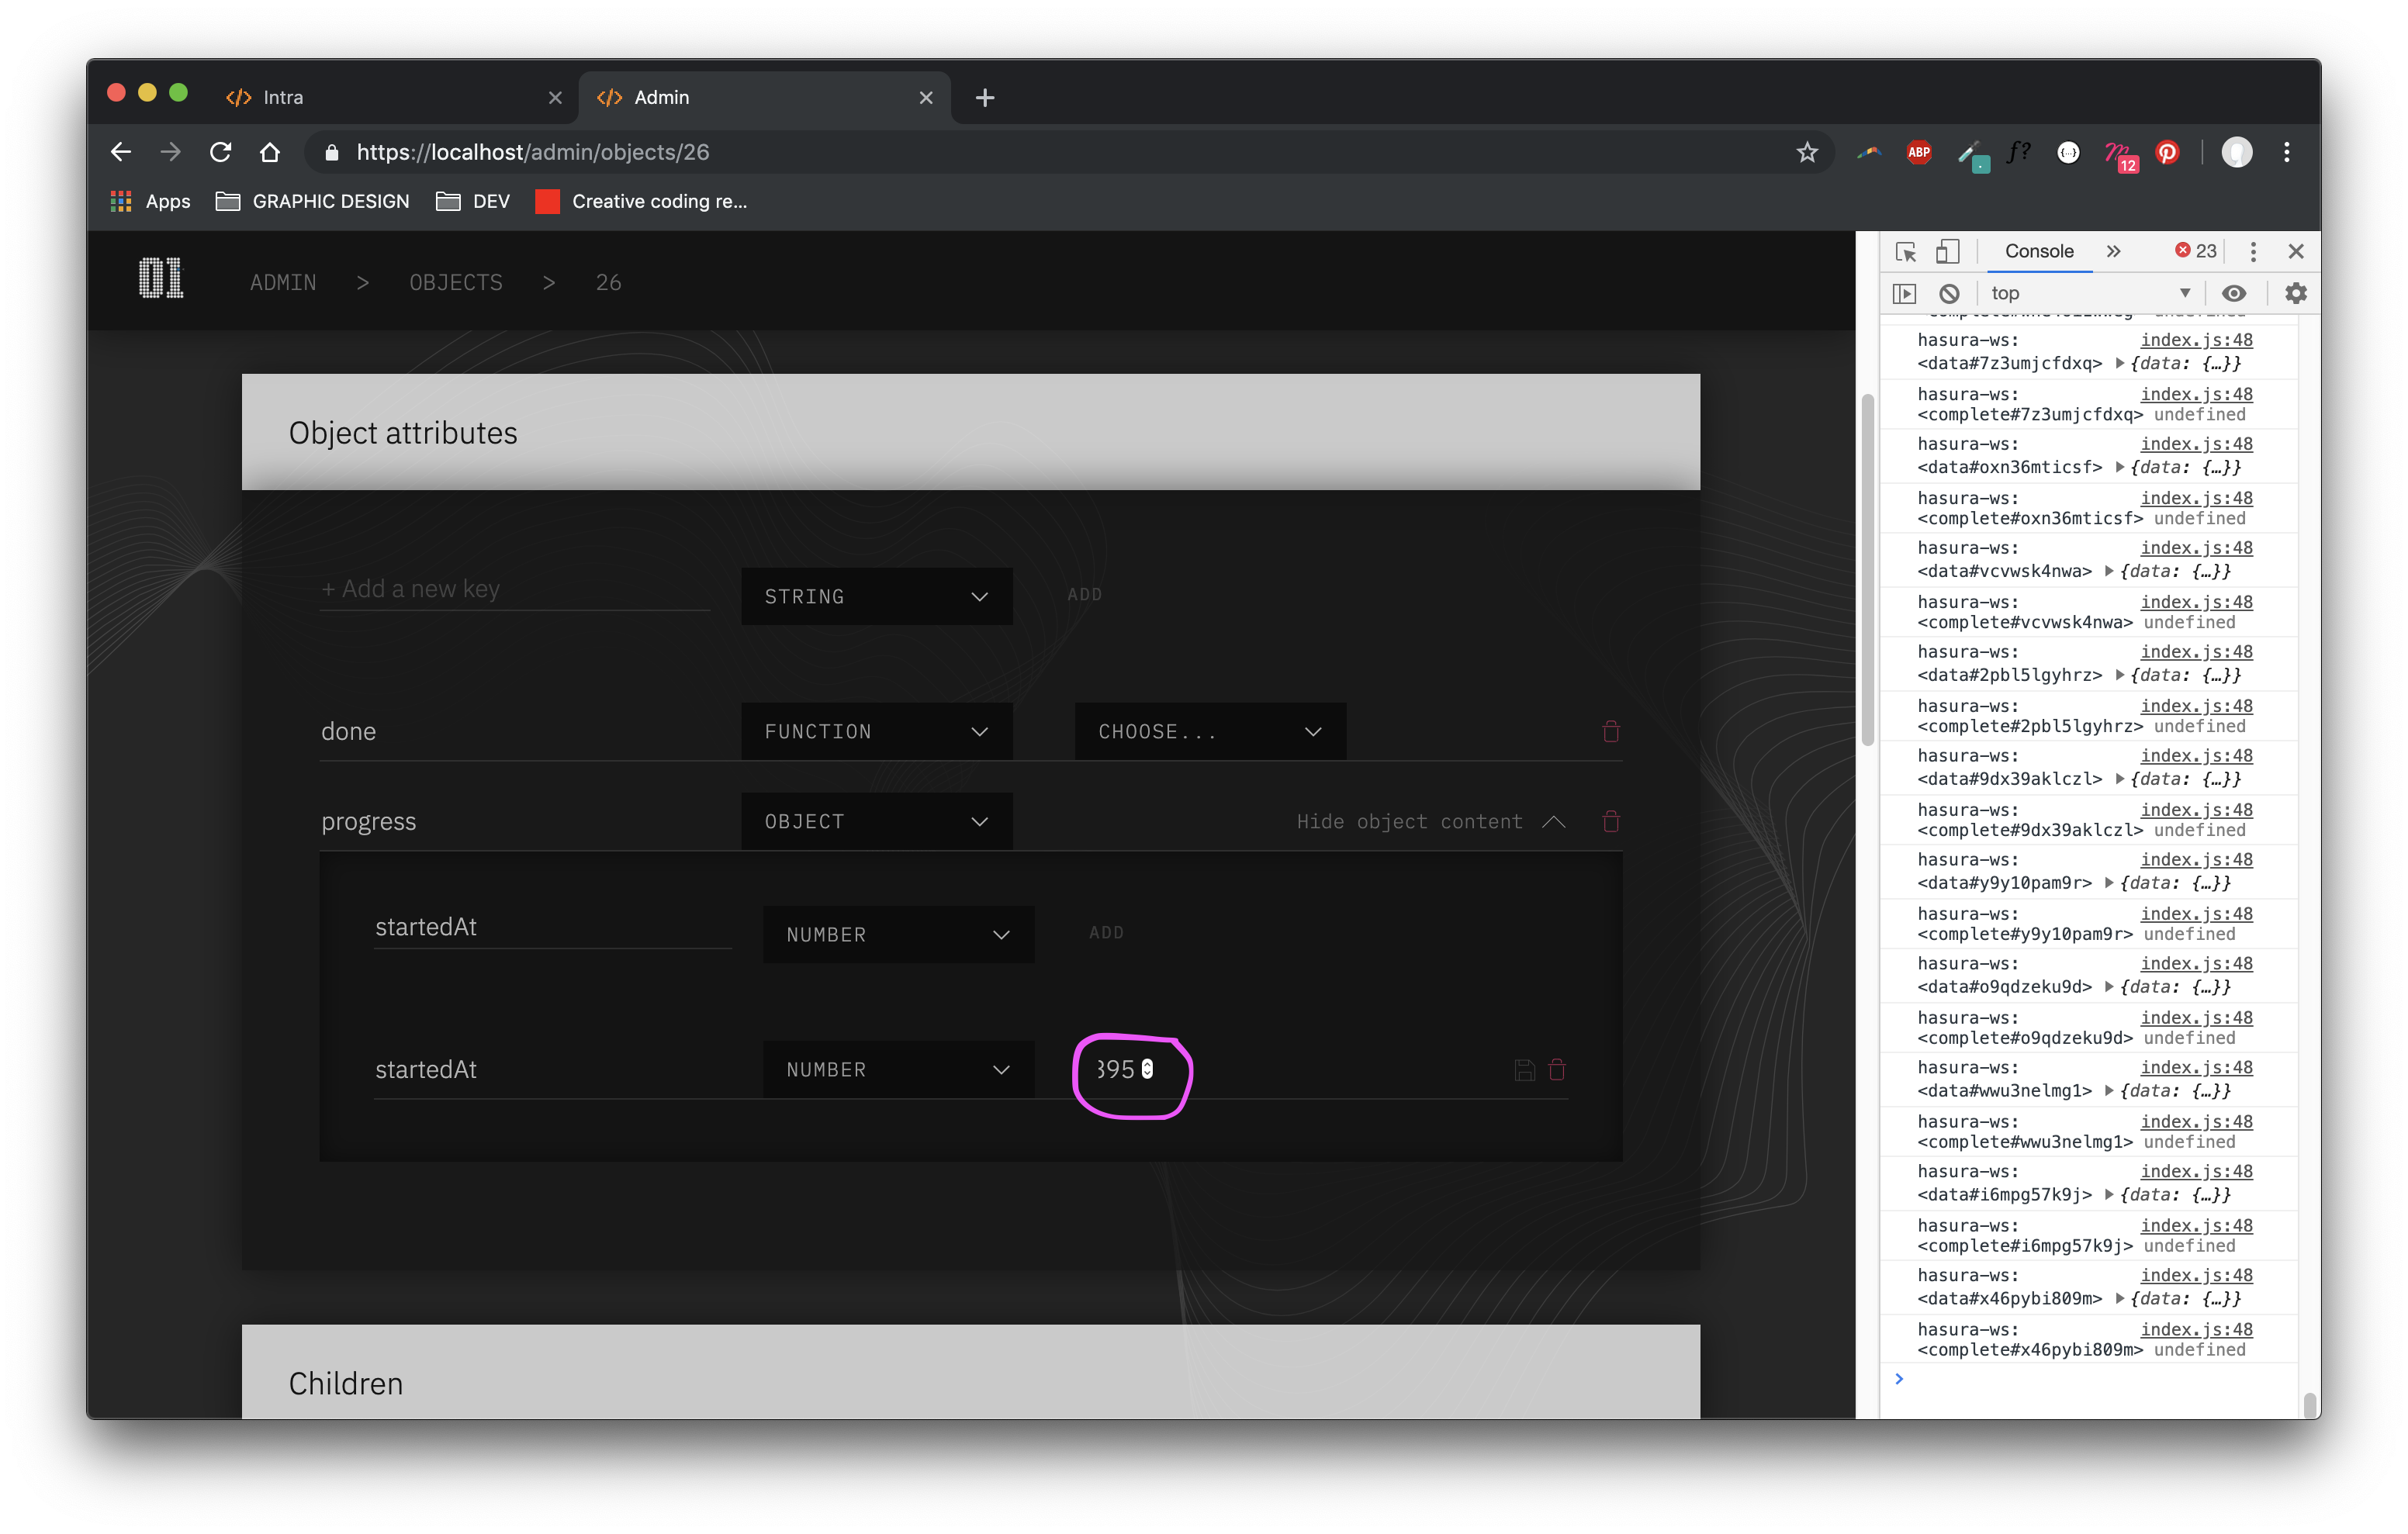This screenshot has height=1534, width=2408.
Task: Click the address bar URL
Action: [533, 152]
